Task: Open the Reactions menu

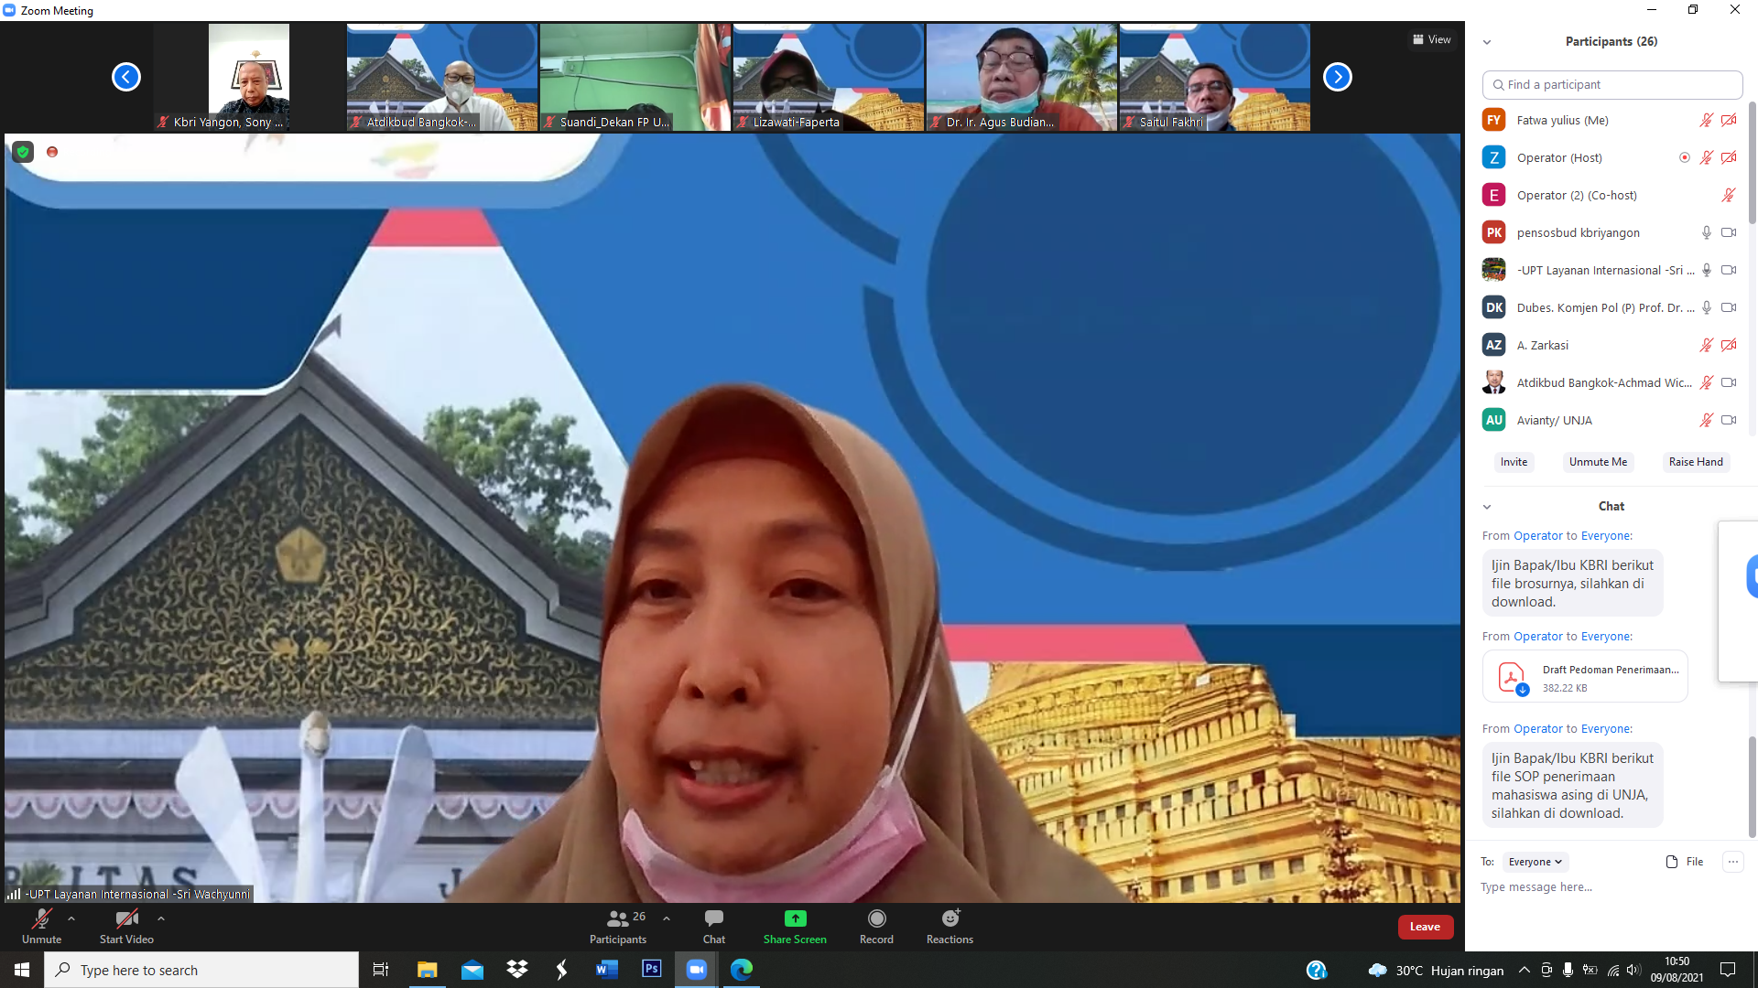Action: pyautogui.click(x=950, y=919)
